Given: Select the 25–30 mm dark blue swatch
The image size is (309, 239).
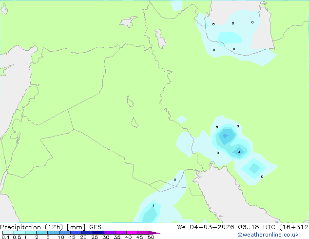Looking at the screenshot, I should (x=98, y=233).
